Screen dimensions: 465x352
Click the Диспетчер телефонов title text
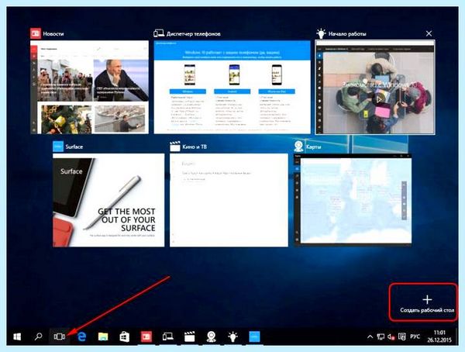tap(193, 34)
